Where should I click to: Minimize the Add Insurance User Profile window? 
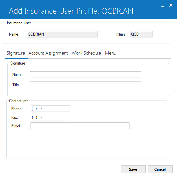point(163,5)
